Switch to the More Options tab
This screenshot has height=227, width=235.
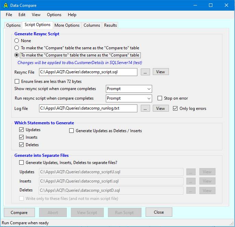67,25
